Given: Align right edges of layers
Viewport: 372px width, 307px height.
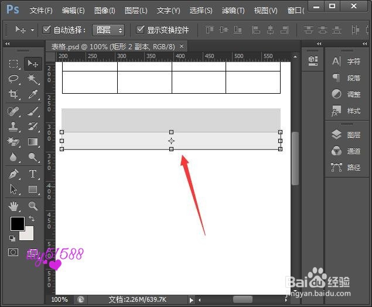Looking at the screenshot, I should (285, 30).
